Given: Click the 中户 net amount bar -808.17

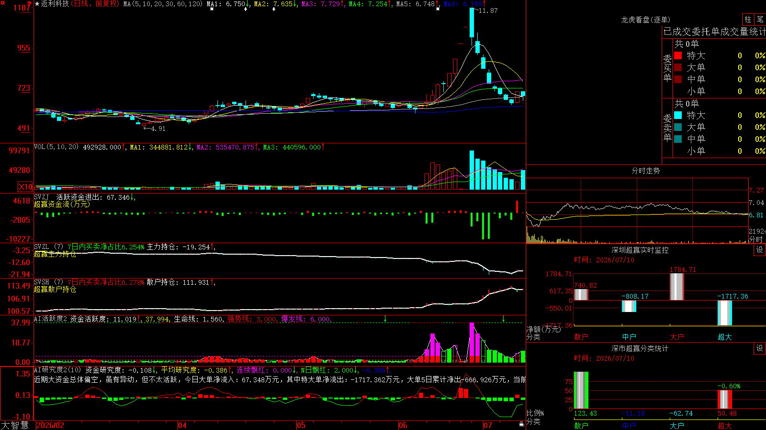Looking at the screenshot, I should pos(629,306).
